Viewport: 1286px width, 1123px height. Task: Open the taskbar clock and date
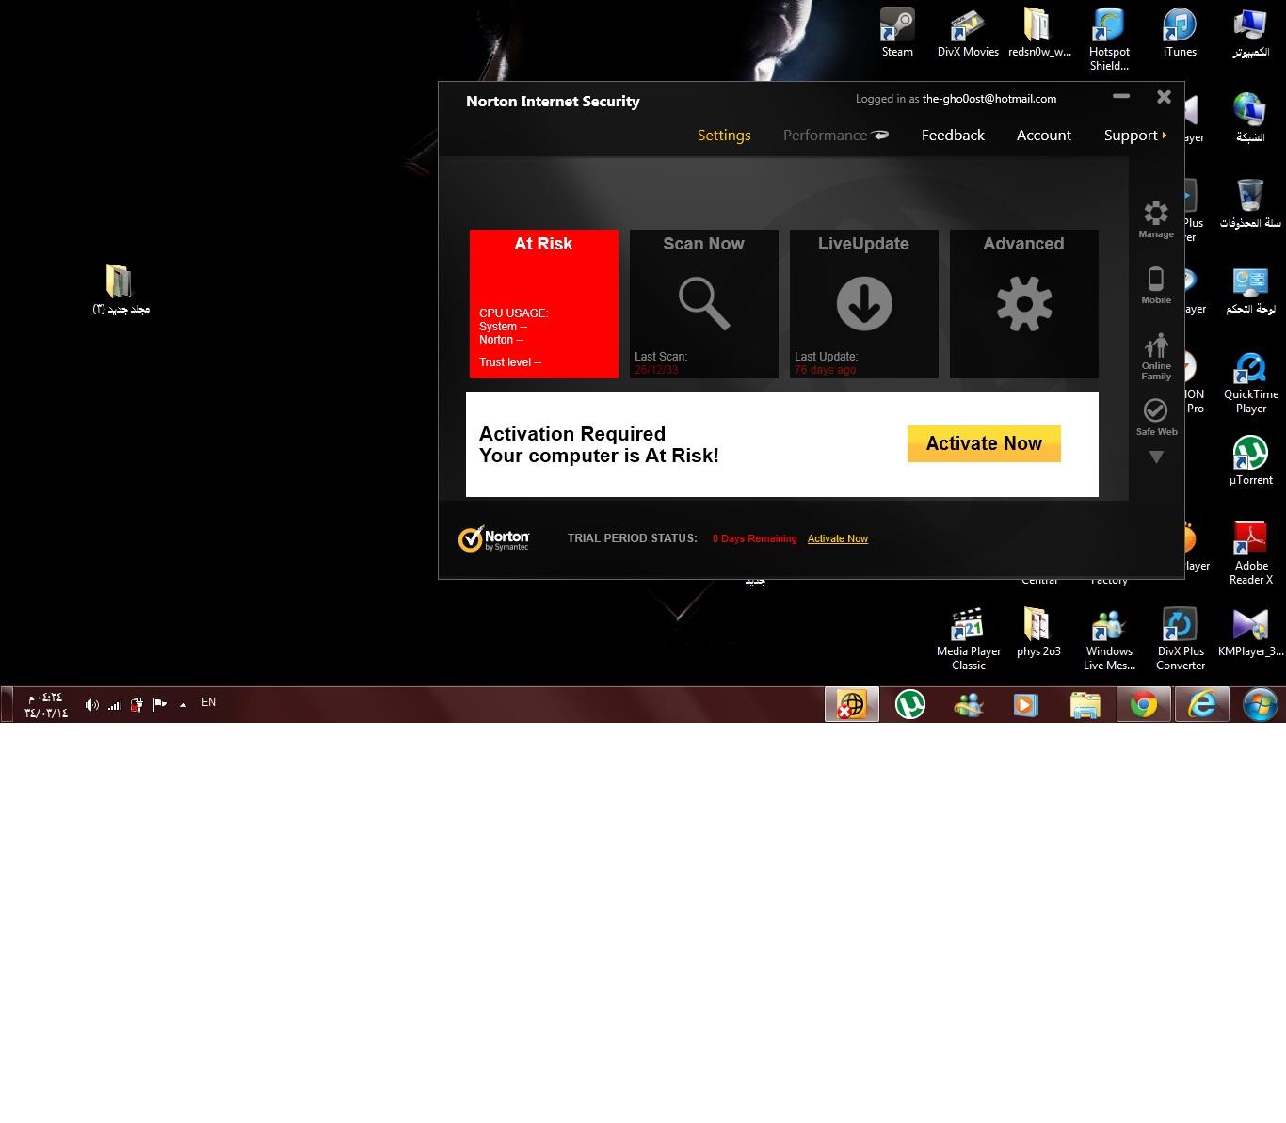45,705
